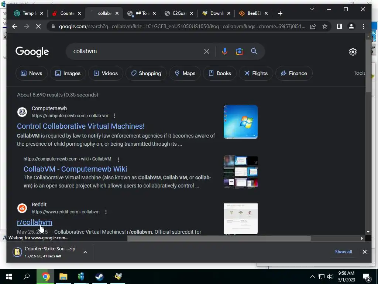Image resolution: width=378 pixels, height=284 pixels.
Task: Open a new browser tab
Action: point(280,13)
